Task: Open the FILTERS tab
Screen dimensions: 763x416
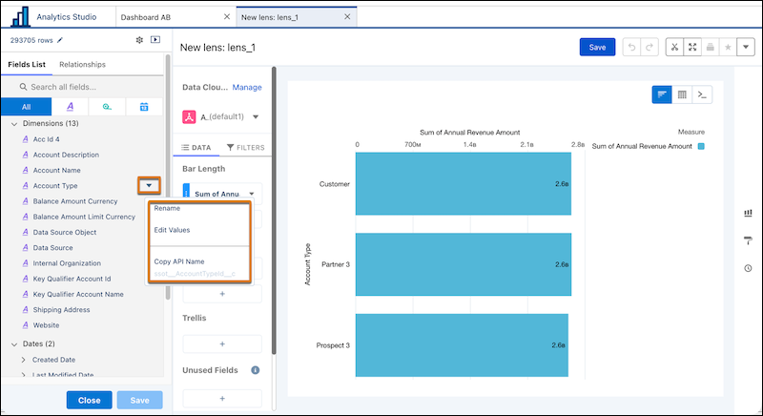Action: [246, 148]
